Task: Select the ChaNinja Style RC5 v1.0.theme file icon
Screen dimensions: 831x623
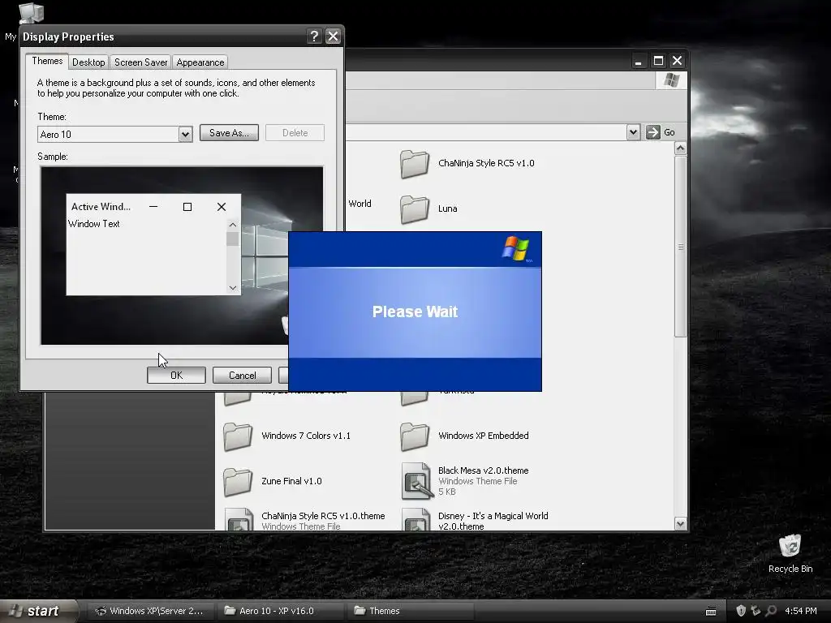Action: coord(239,519)
